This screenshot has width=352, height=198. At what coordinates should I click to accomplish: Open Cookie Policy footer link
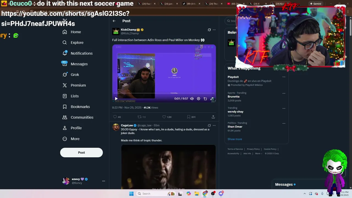click(x=270, y=149)
